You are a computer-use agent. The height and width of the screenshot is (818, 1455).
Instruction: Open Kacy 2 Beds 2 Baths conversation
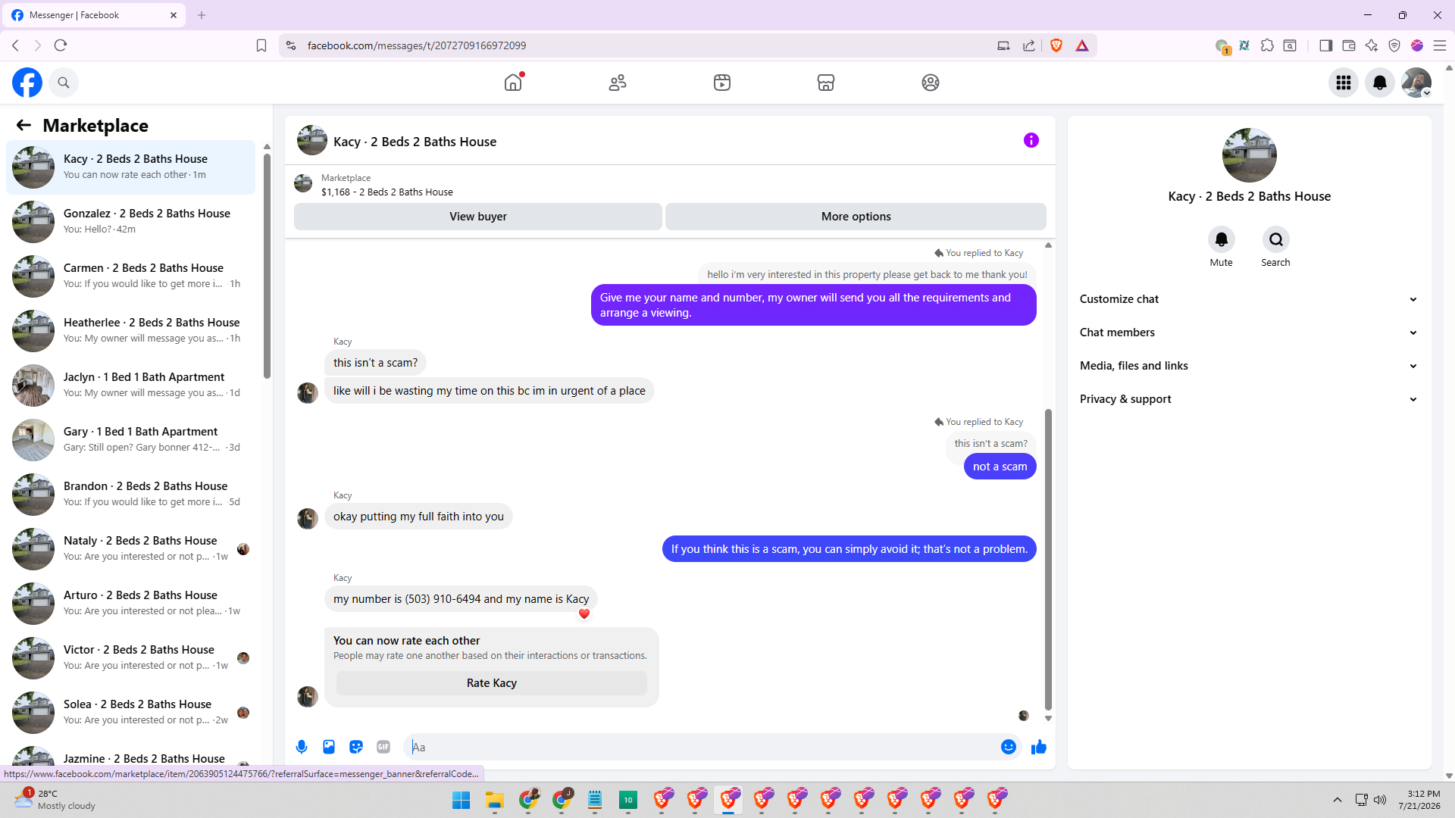coord(130,167)
